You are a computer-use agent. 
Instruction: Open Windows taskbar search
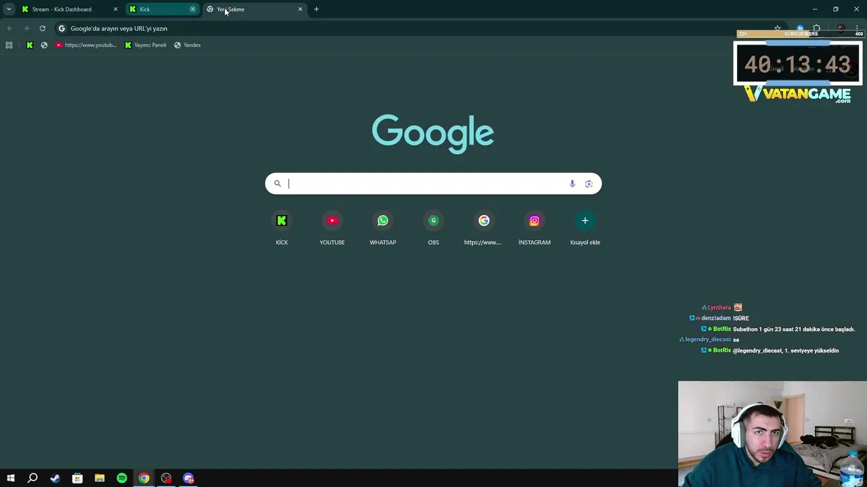33,478
